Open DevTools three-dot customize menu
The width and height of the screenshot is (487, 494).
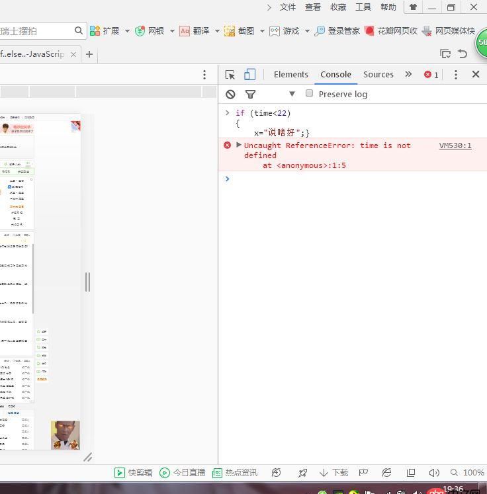(455, 75)
